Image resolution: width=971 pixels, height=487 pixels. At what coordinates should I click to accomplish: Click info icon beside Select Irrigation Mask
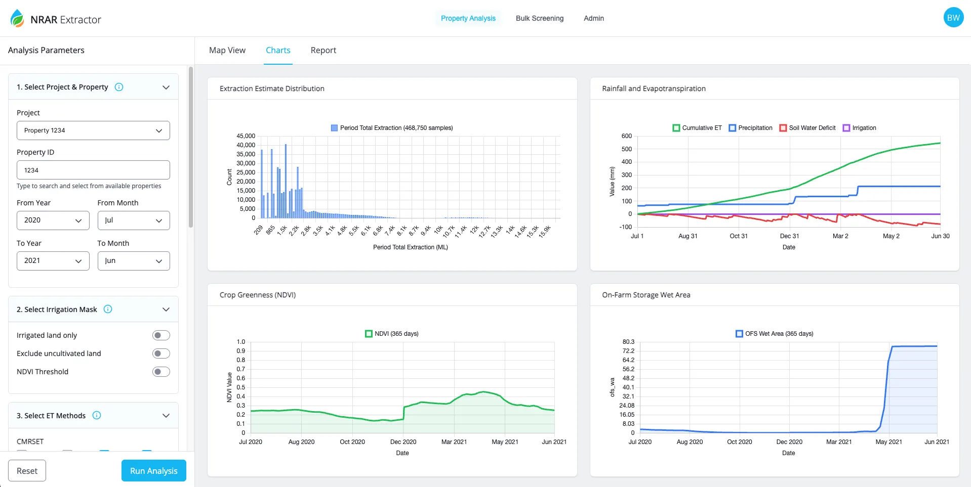point(108,309)
